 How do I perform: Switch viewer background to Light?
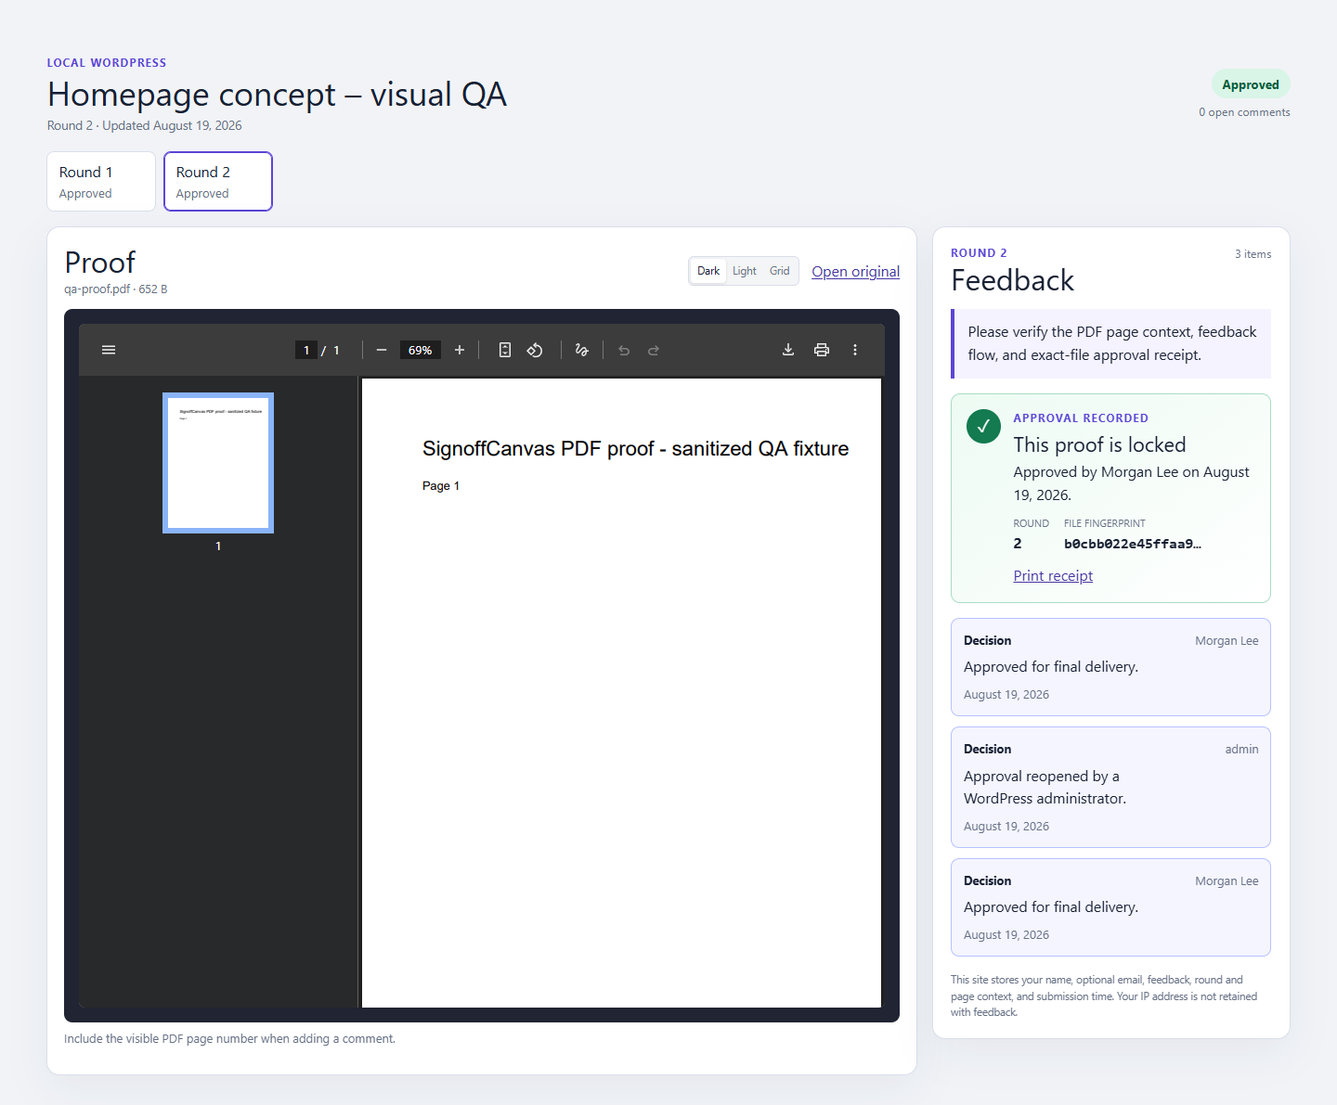pos(745,271)
